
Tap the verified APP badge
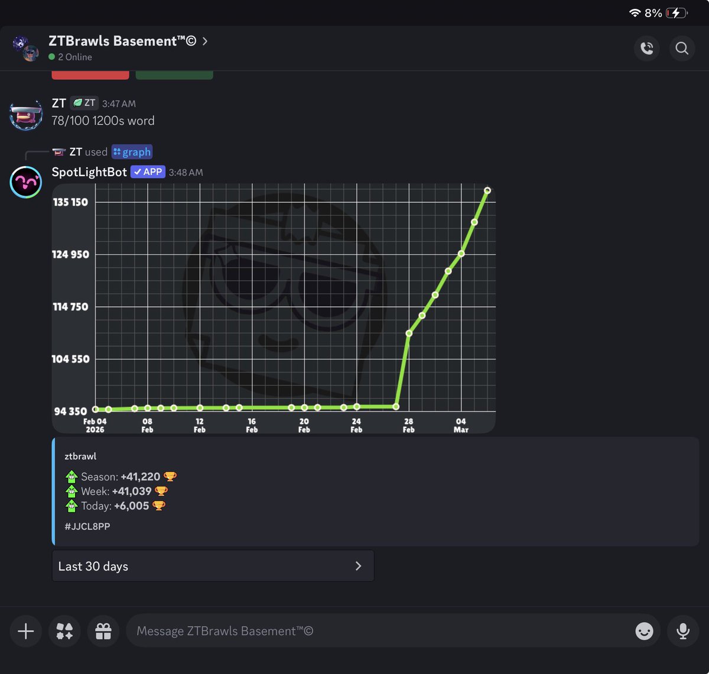click(148, 172)
